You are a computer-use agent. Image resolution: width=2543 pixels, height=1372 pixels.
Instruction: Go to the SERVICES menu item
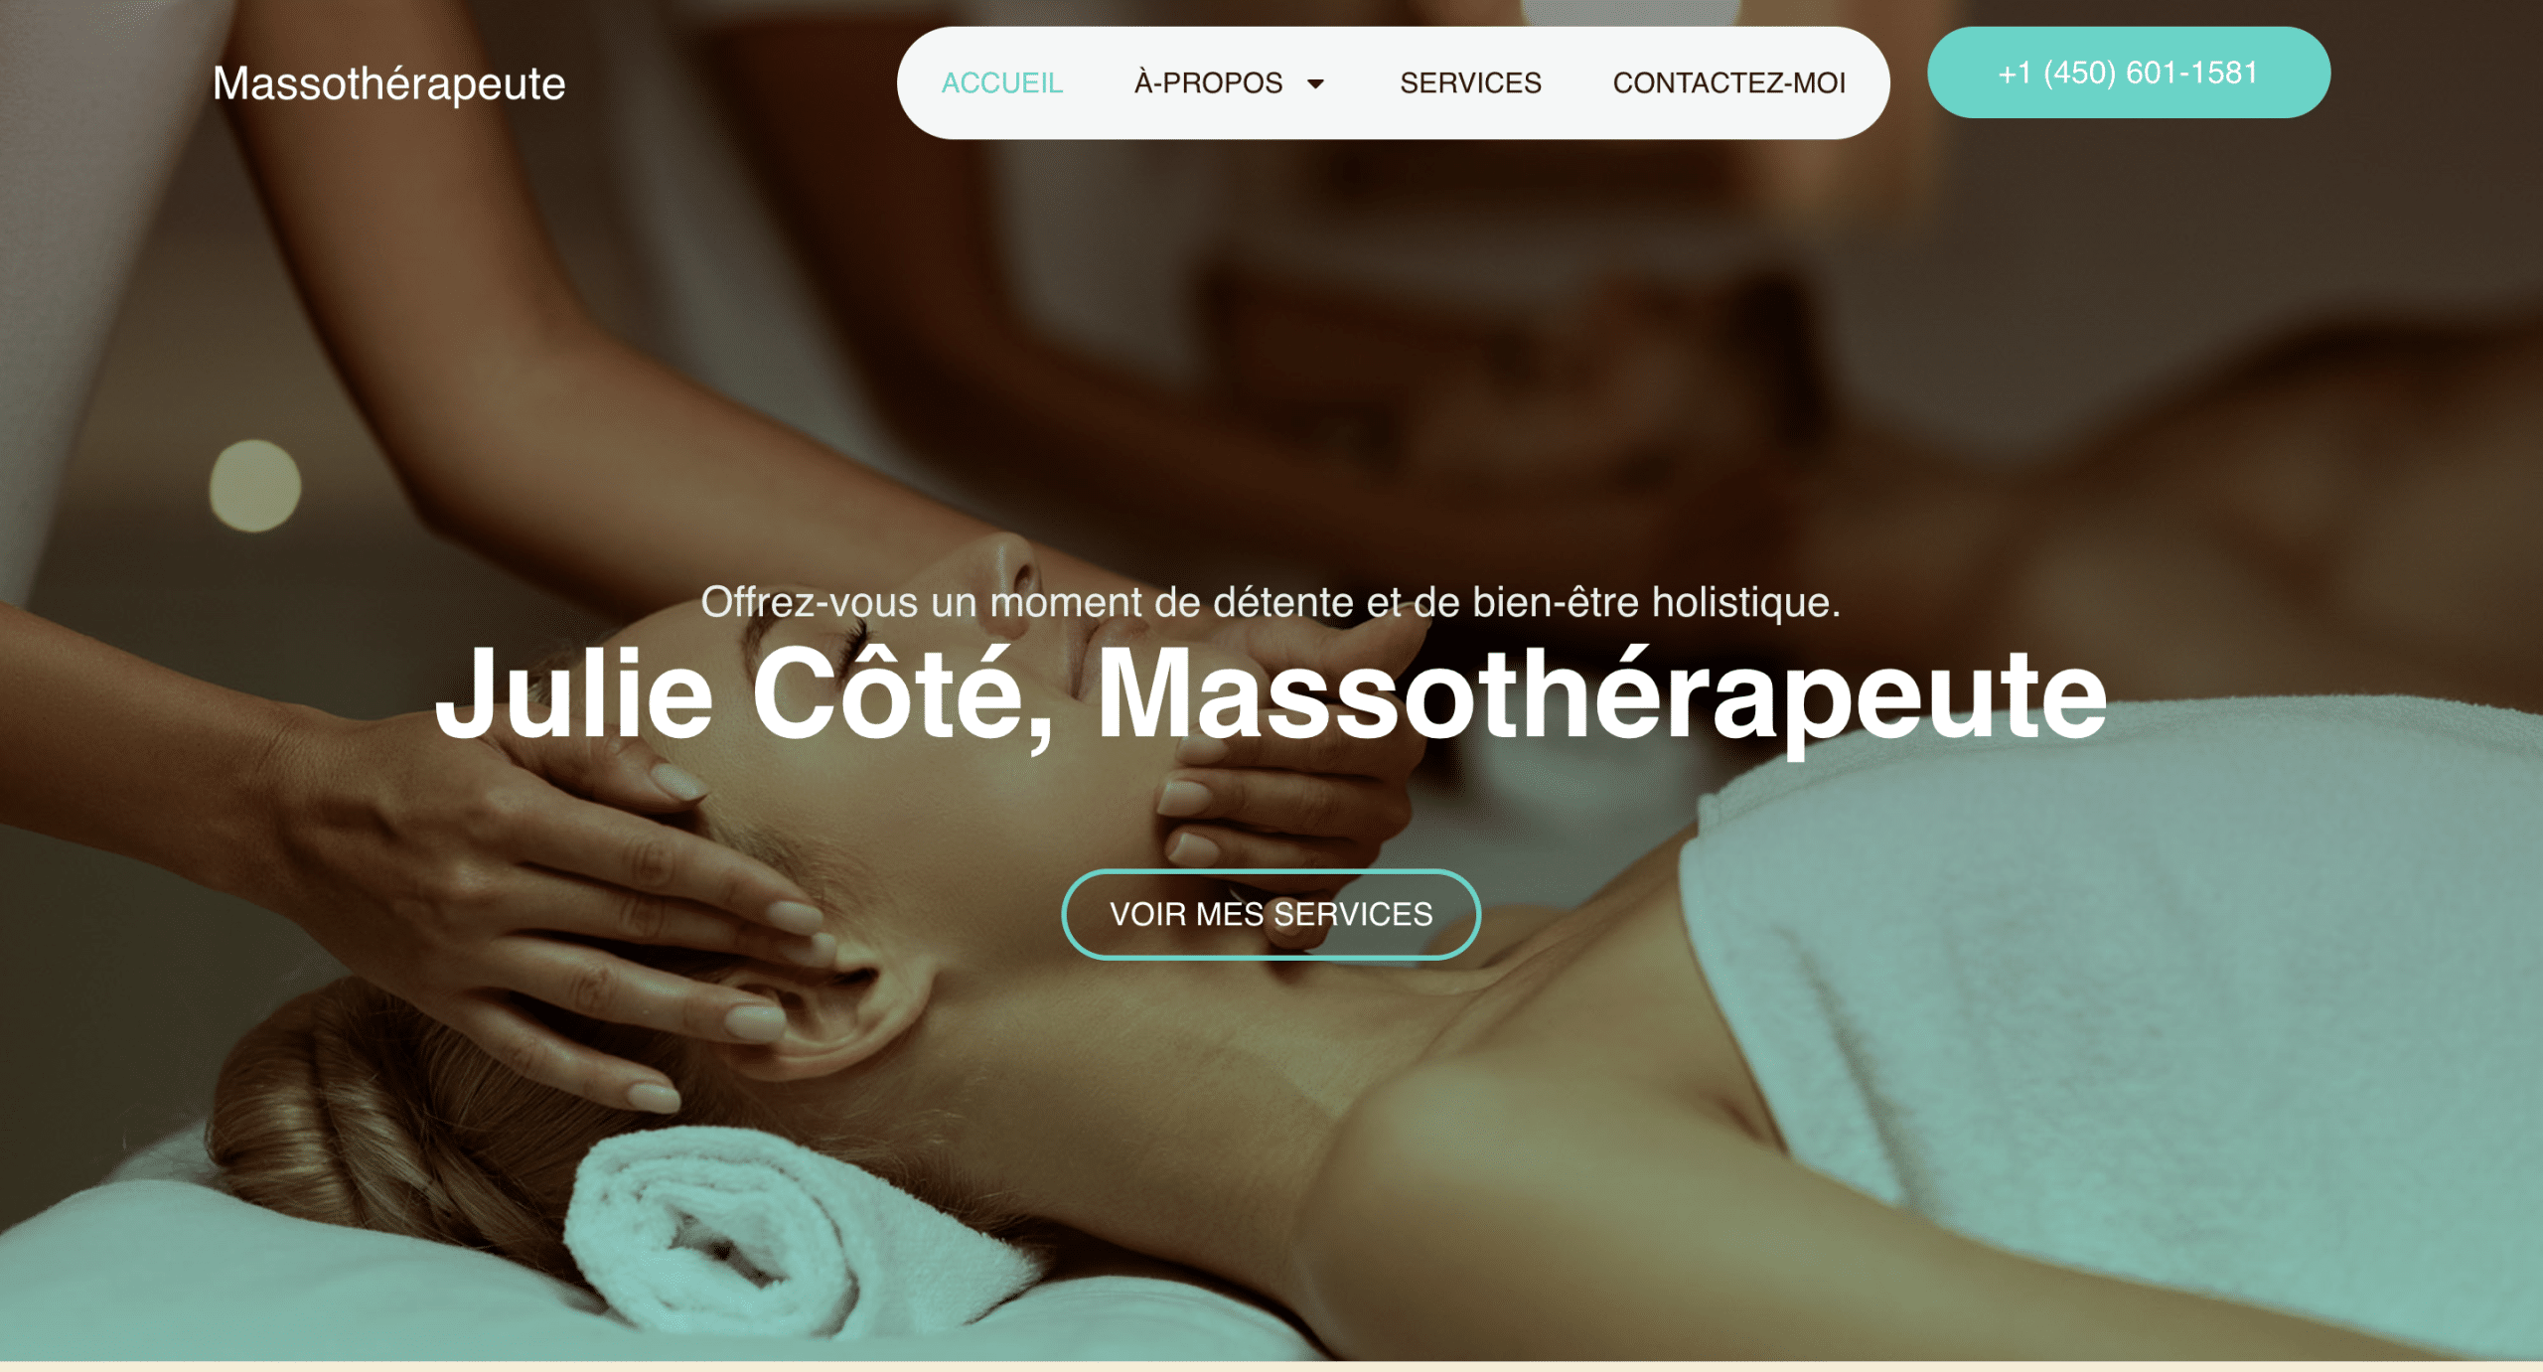point(1470,82)
